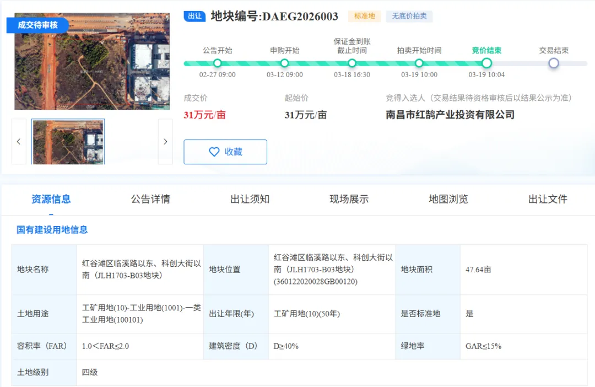
Task: Click the 地块名称 value cell text
Action: tap(142, 269)
